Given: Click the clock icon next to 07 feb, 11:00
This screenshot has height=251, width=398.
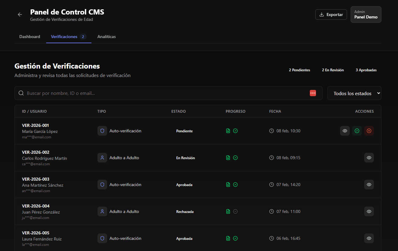Looking at the screenshot, I should coord(272,211).
